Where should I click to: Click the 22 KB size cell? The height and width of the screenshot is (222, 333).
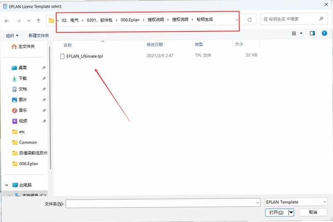(x=251, y=55)
